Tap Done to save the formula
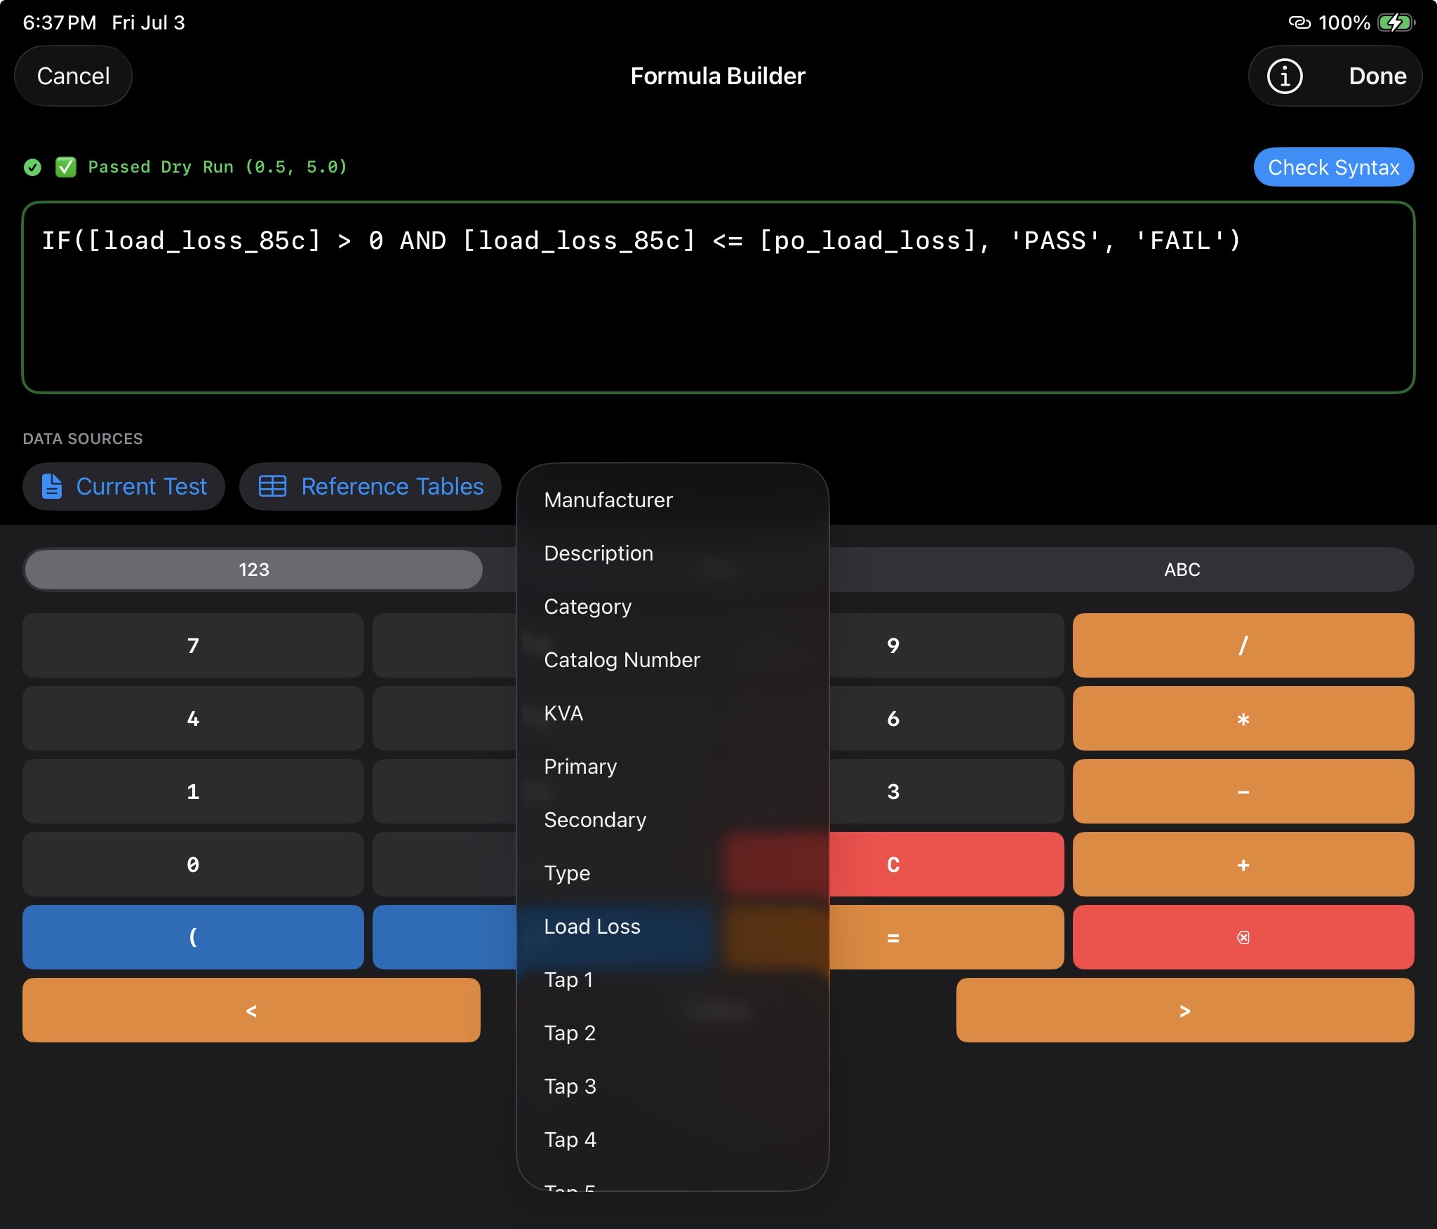 coord(1377,76)
